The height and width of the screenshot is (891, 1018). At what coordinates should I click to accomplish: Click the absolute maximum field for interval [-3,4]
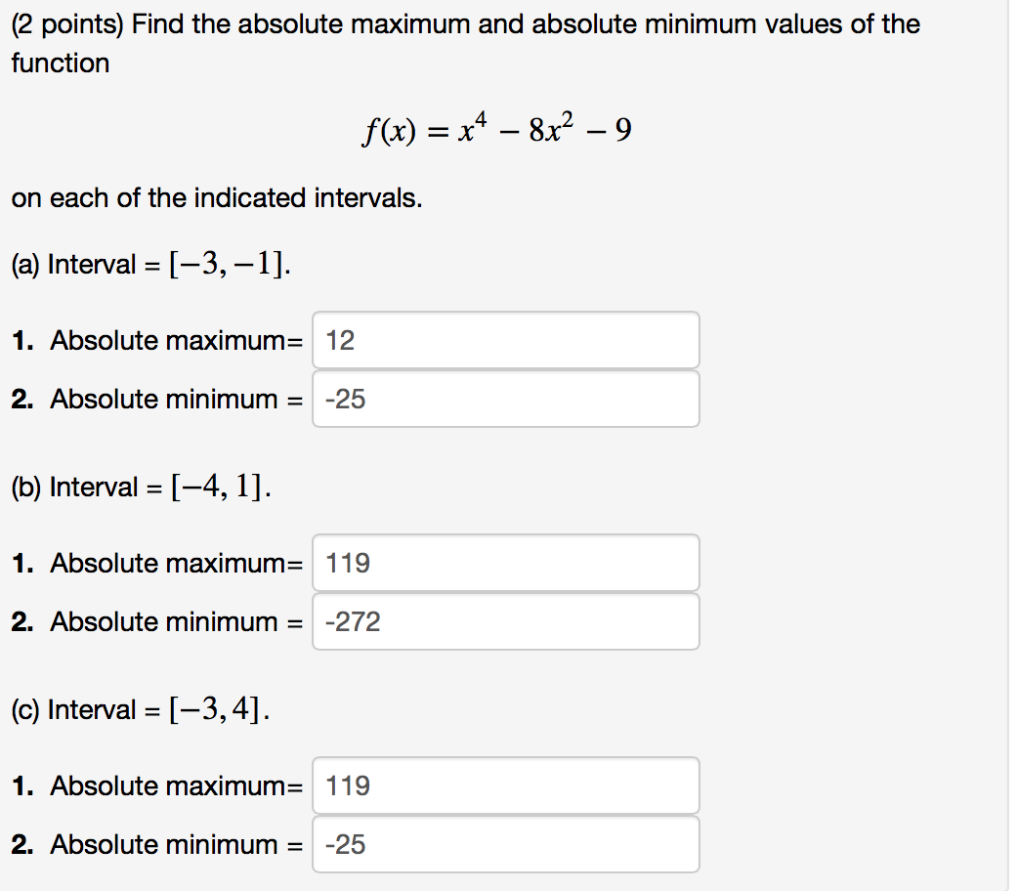tap(504, 785)
